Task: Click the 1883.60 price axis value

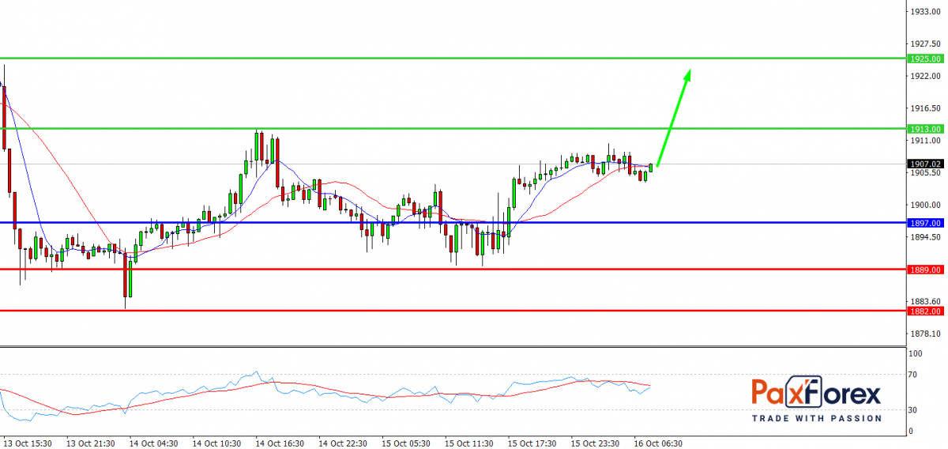Action: 924,301
